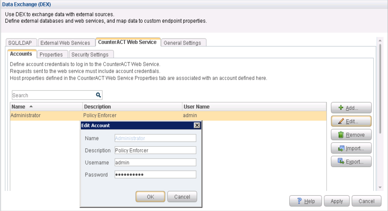Viewport: 388px width, 211px height.
Task: Click the vertical scrollbar thumb
Action: (x=380, y=89)
